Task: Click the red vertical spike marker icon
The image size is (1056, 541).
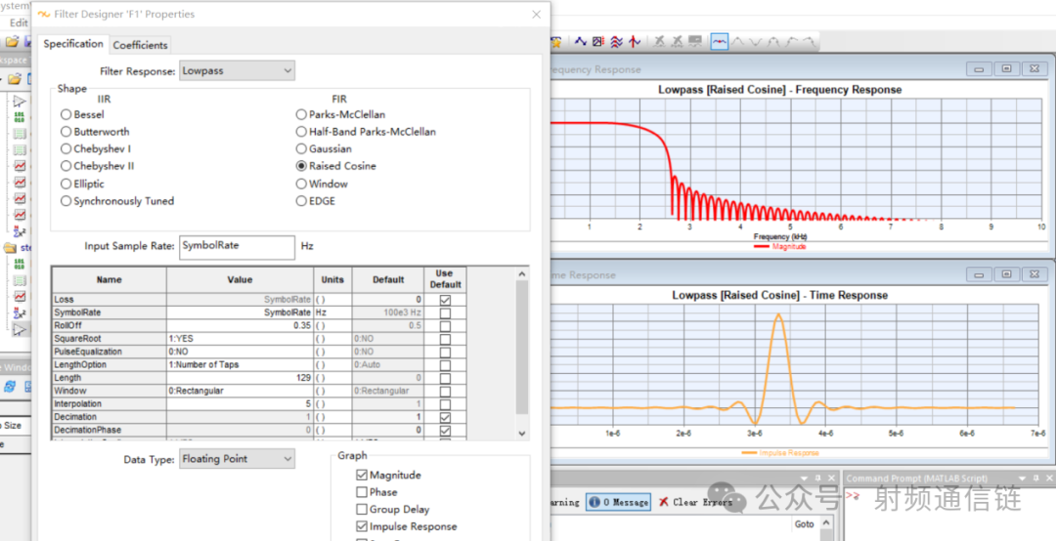Action: coord(635,42)
